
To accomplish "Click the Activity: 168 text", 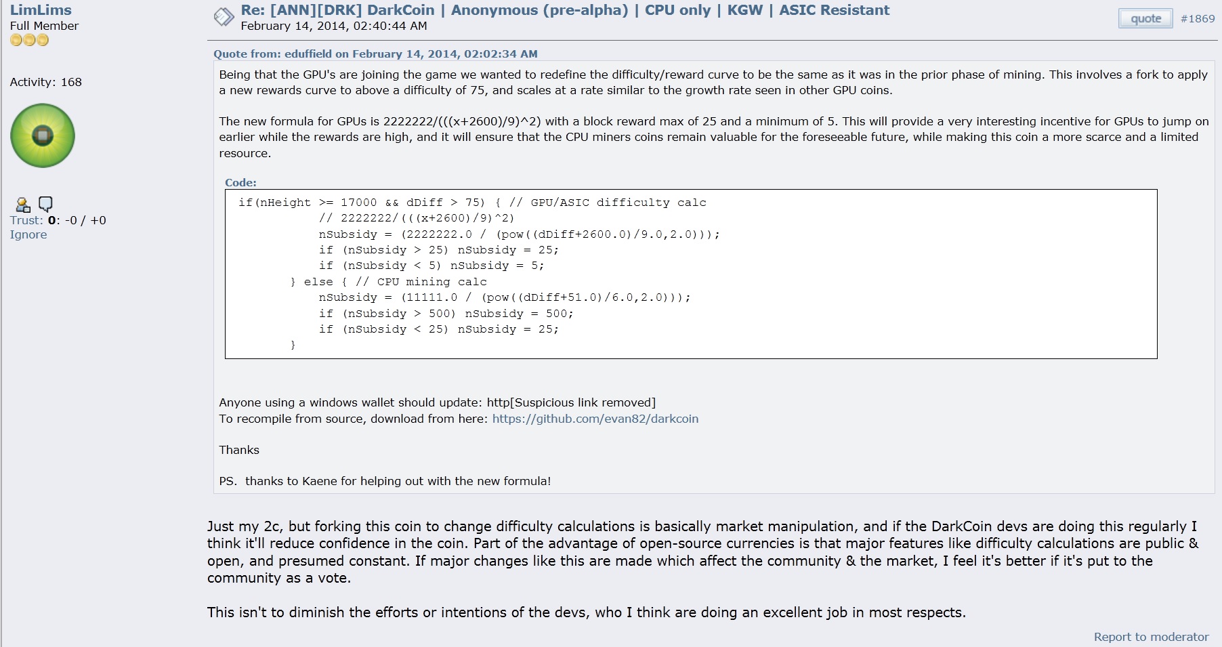I will tap(45, 82).
